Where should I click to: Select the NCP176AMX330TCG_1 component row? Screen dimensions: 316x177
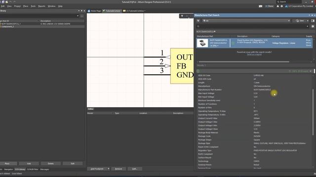(x=42, y=24)
